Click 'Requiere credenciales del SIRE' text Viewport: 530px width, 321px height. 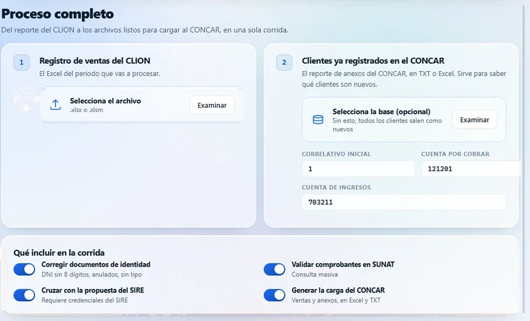click(85, 300)
